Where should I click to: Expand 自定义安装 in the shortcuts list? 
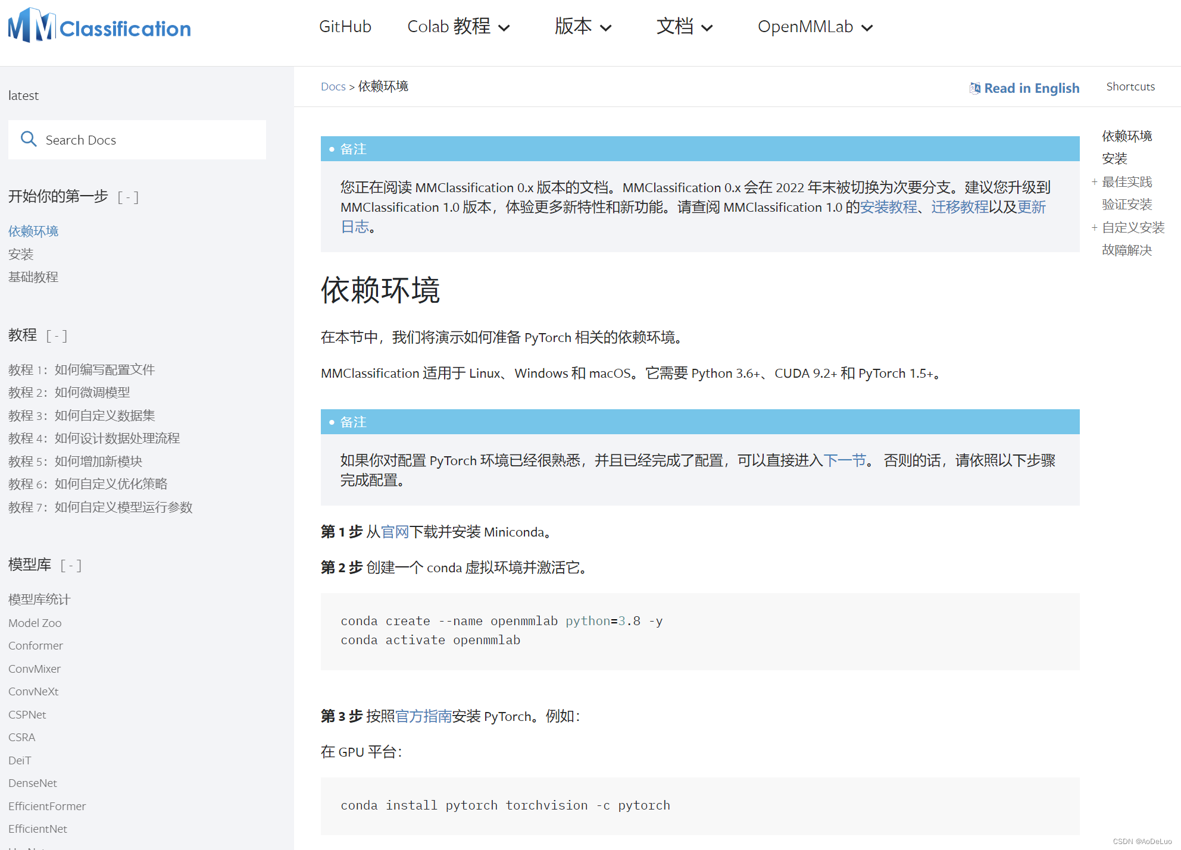point(1094,228)
